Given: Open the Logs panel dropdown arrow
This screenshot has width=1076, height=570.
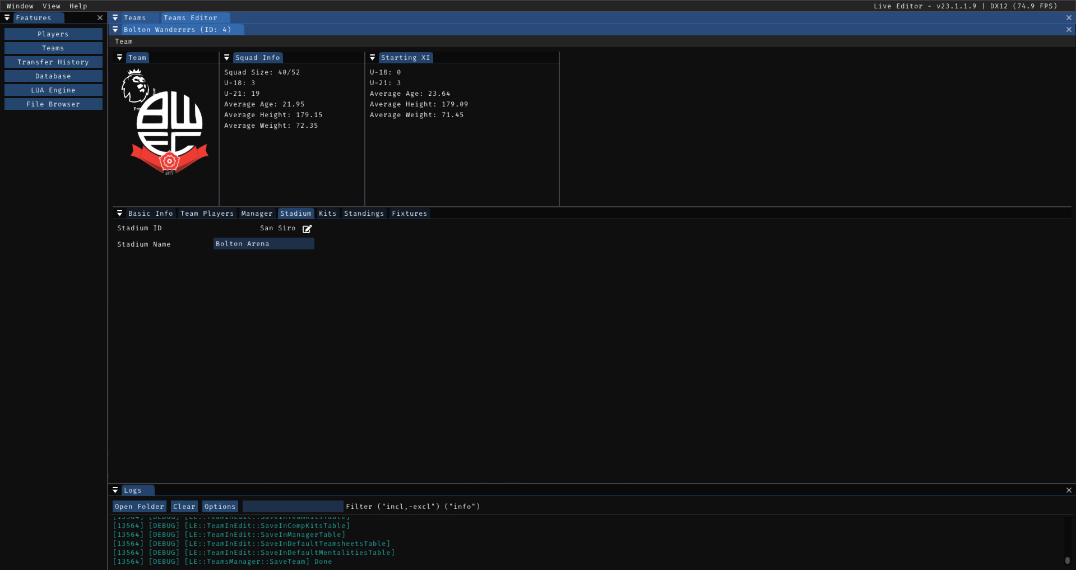Looking at the screenshot, I should [x=115, y=490].
